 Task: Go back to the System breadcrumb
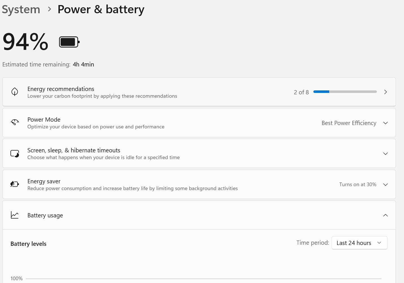(x=21, y=9)
